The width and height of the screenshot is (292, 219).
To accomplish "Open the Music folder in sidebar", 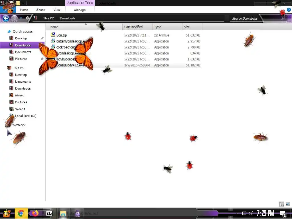I will coord(19,95).
